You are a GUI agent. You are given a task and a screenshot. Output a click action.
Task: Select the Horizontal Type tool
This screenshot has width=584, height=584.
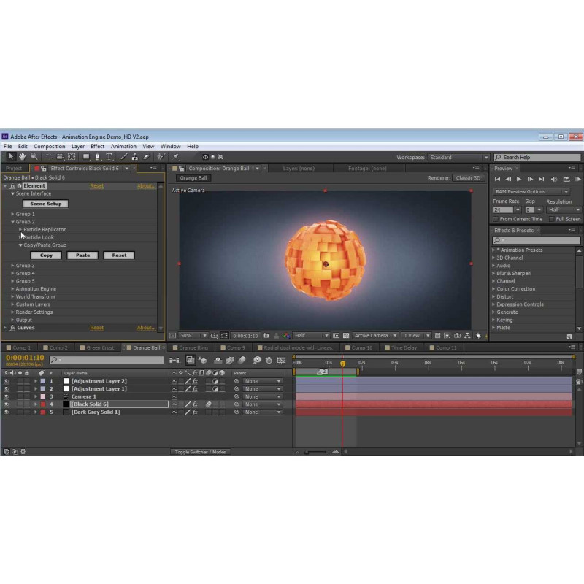(x=109, y=156)
